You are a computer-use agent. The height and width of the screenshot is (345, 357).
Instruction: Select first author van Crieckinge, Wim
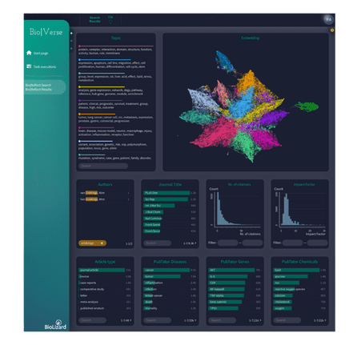click(105, 193)
